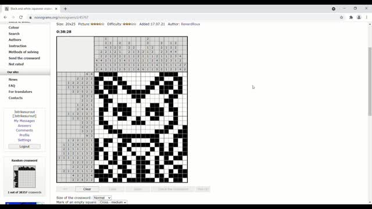Open the Instruction menu item
This screenshot has height=209, width=372.
point(17,46)
